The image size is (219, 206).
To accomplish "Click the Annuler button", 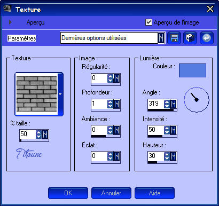I will coord(111,193).
